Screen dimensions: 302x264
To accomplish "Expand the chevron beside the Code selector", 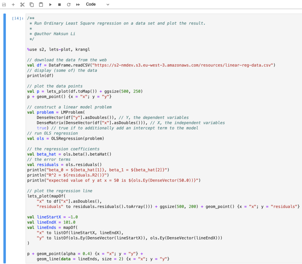I will tap(108, 4).
